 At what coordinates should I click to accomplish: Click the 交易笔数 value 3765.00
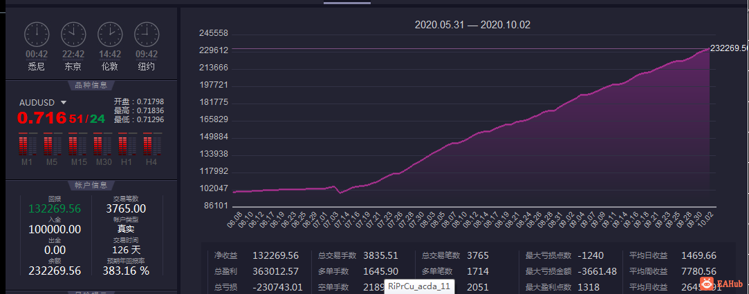(126, 208)
